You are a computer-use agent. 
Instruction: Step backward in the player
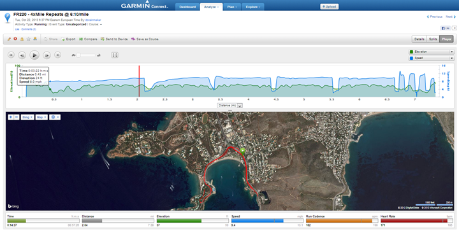pos(22,55)
